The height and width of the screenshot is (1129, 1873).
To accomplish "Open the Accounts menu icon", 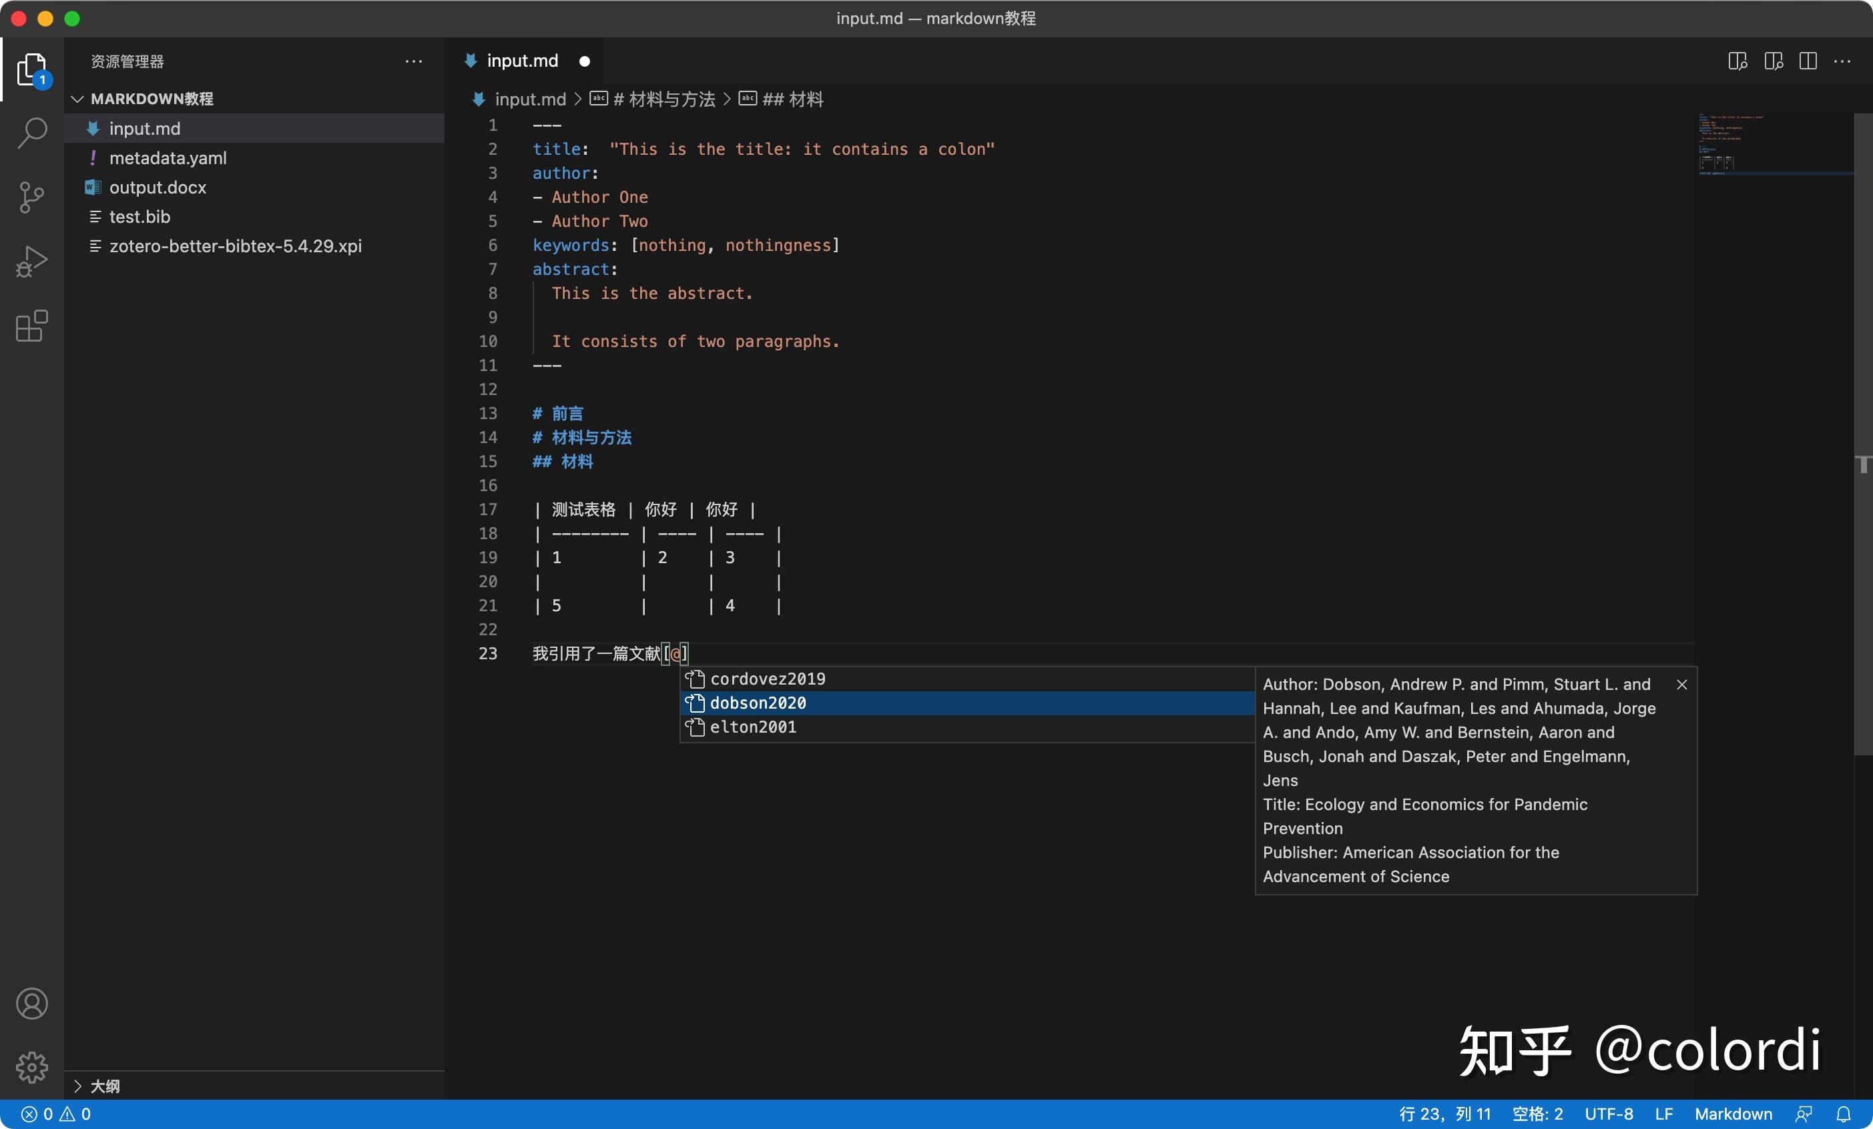I will coord(31,1004).
